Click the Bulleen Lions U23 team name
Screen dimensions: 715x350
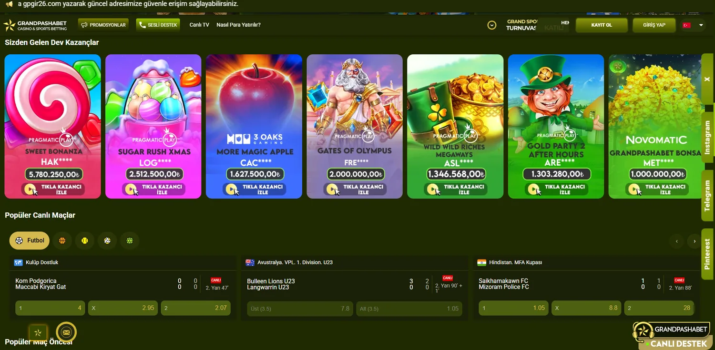point(271,281)
